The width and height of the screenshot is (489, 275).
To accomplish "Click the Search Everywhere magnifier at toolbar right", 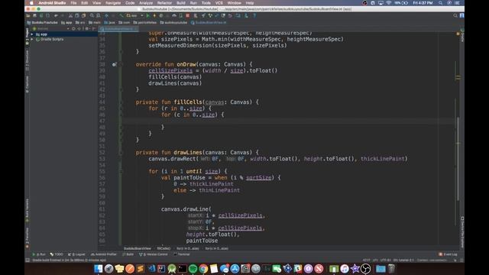I will coord(455,15).
